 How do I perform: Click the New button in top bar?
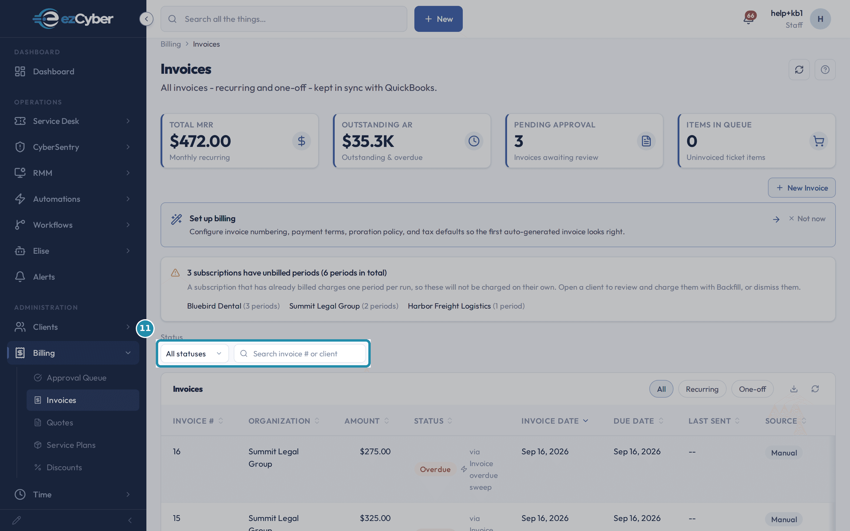[x=438, y=19]
